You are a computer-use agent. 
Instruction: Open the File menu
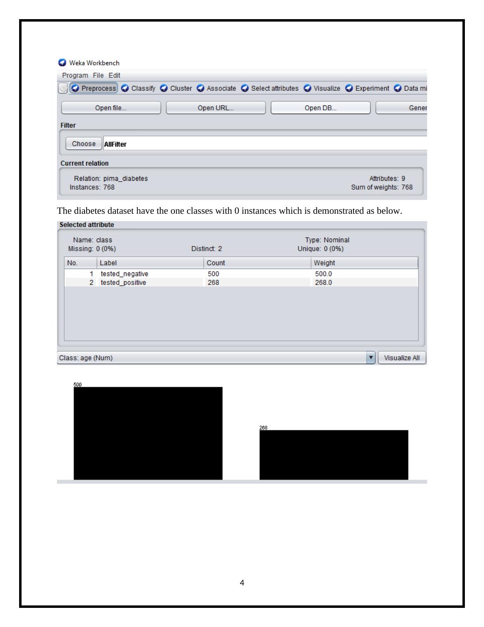pos(98,75)
